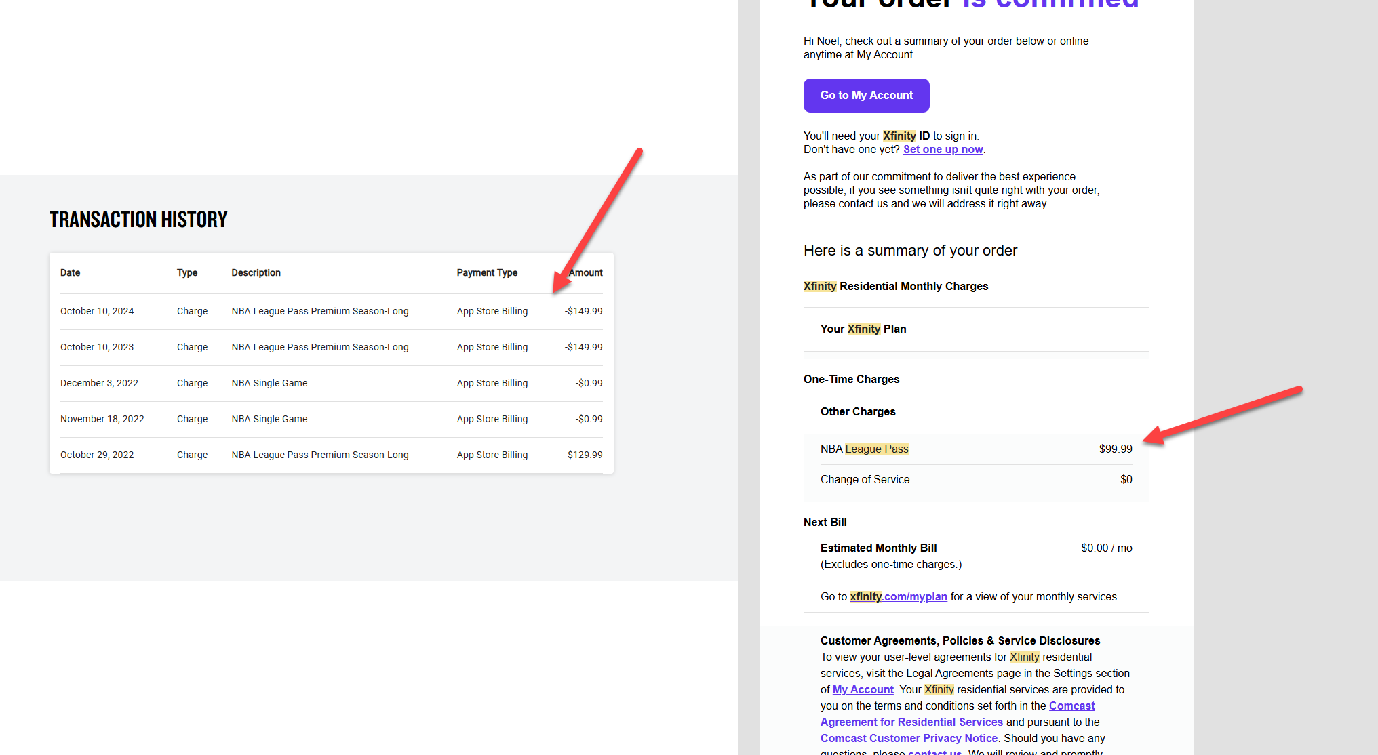This screenshot has height=755, width=1378.
Task: Click the Transaction History heading
Action: click(x=138, y=220)
